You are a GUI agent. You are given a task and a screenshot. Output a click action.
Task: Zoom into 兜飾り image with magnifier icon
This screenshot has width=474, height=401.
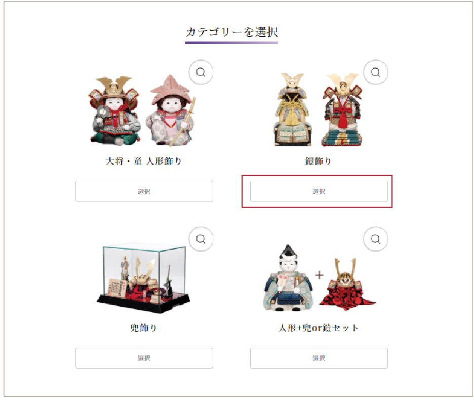(x=201, y=239)
